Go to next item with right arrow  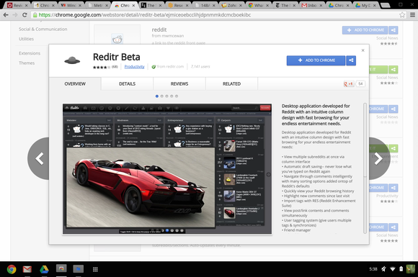click(x=379, y=158)
